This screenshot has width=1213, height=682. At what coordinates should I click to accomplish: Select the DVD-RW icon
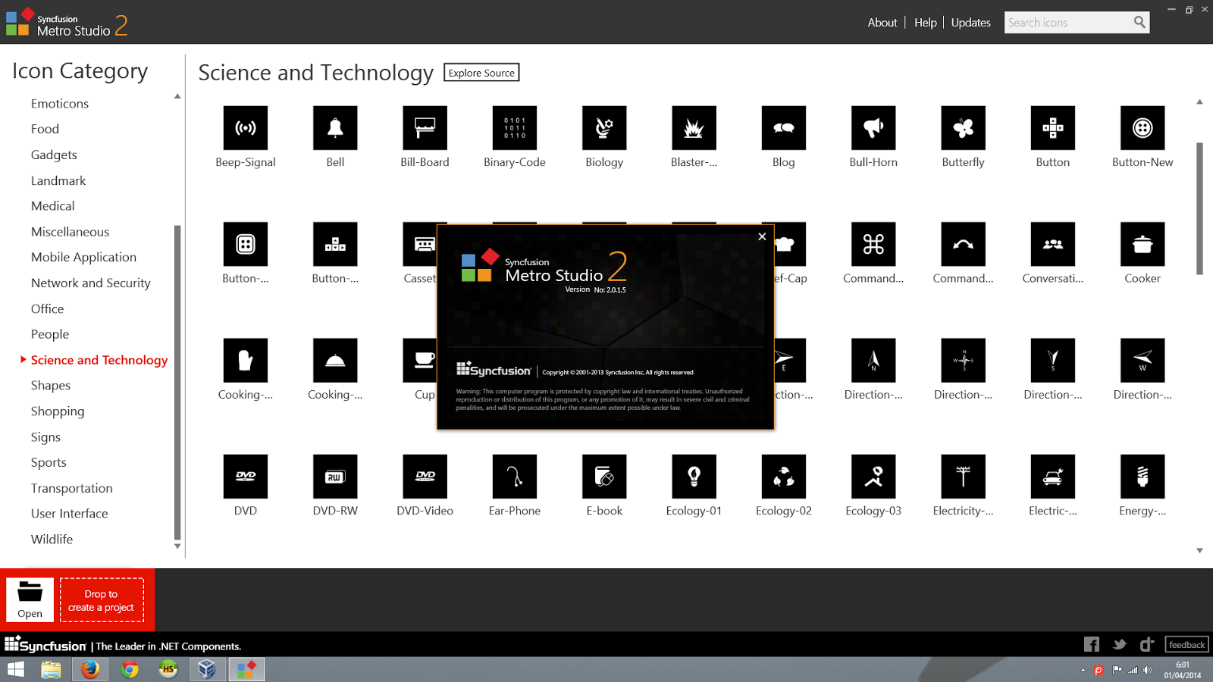coord(334,477)
